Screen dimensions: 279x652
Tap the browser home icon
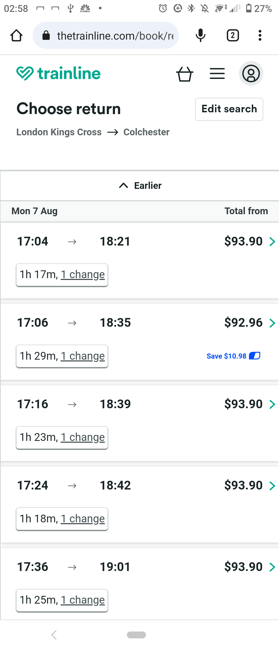click(16, 35)
